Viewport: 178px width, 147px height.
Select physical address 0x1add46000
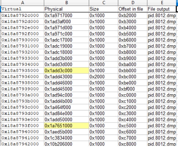pyautogui.click(x=66, y=83)
